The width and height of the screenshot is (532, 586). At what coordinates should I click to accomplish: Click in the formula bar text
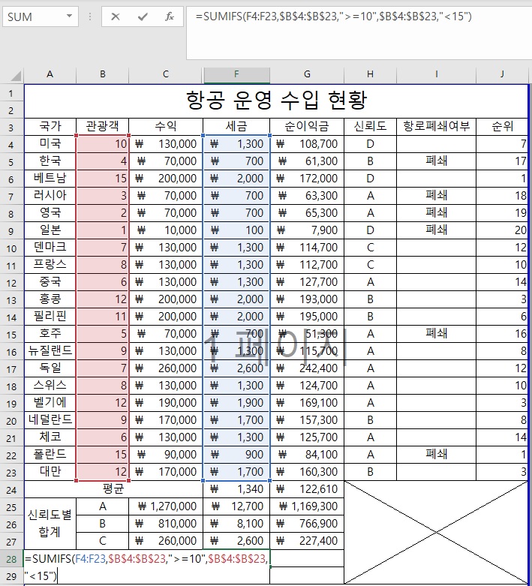pos(332,17)
